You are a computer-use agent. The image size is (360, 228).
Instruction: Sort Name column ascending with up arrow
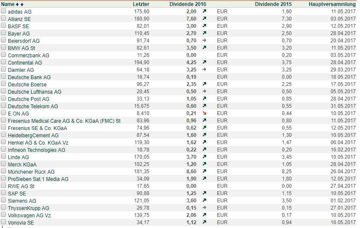pos(22,4)
